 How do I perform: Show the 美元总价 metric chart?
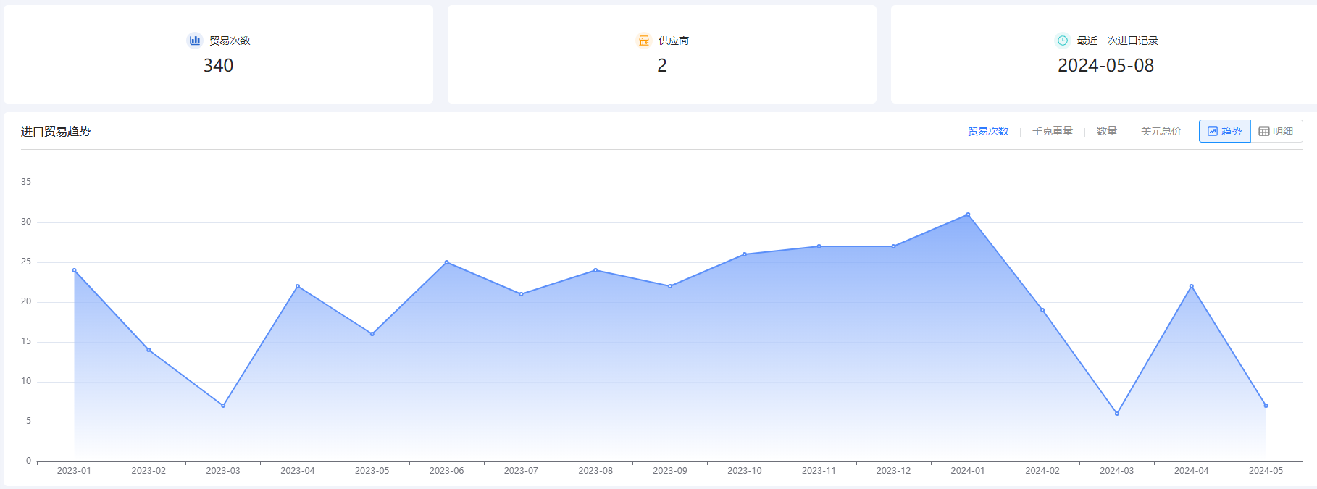pyautogui.click(x=1161, y=131)
